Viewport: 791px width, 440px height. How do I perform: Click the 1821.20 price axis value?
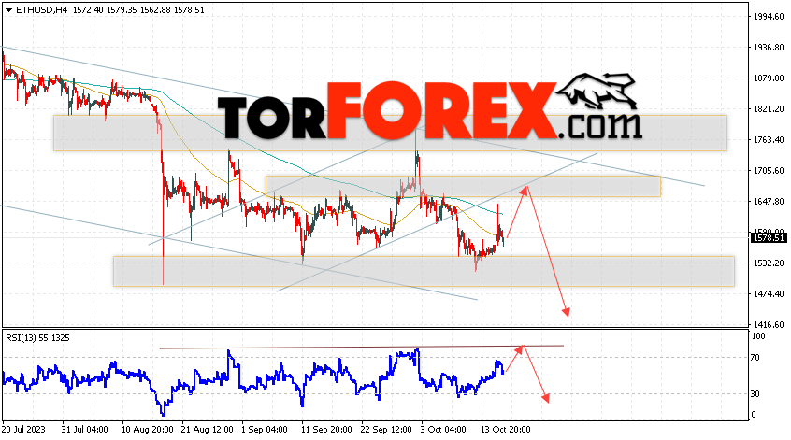click(x=769, y=109)
